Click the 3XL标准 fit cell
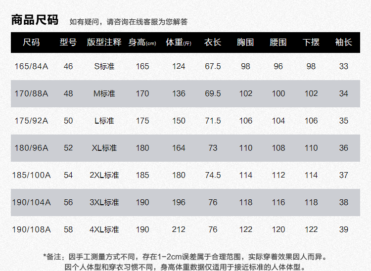This screenshot has width=371, height=271. 104,202
